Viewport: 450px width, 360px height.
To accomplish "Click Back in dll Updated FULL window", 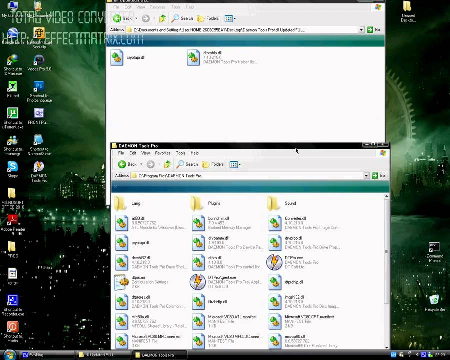I will point(123,18).
